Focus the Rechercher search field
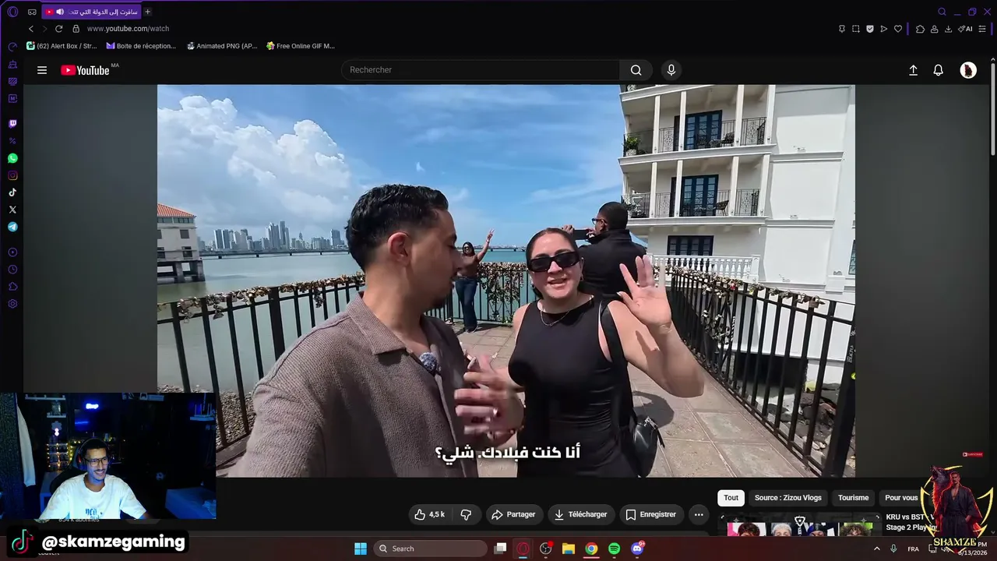Image resolution: width=997 pixels, height=561 pixels. point(481,70)
